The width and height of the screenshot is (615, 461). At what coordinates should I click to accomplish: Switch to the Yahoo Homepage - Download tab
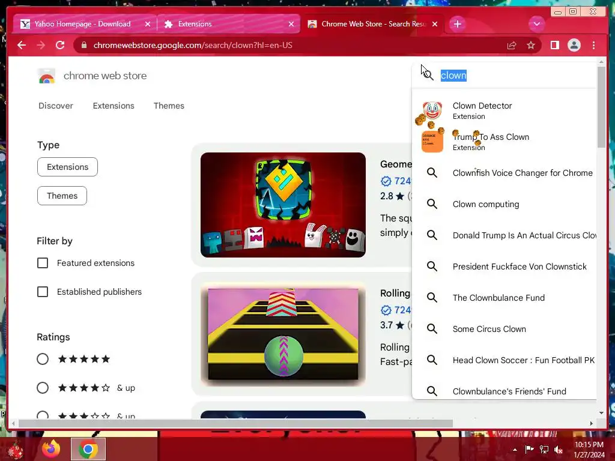[85, 24]
